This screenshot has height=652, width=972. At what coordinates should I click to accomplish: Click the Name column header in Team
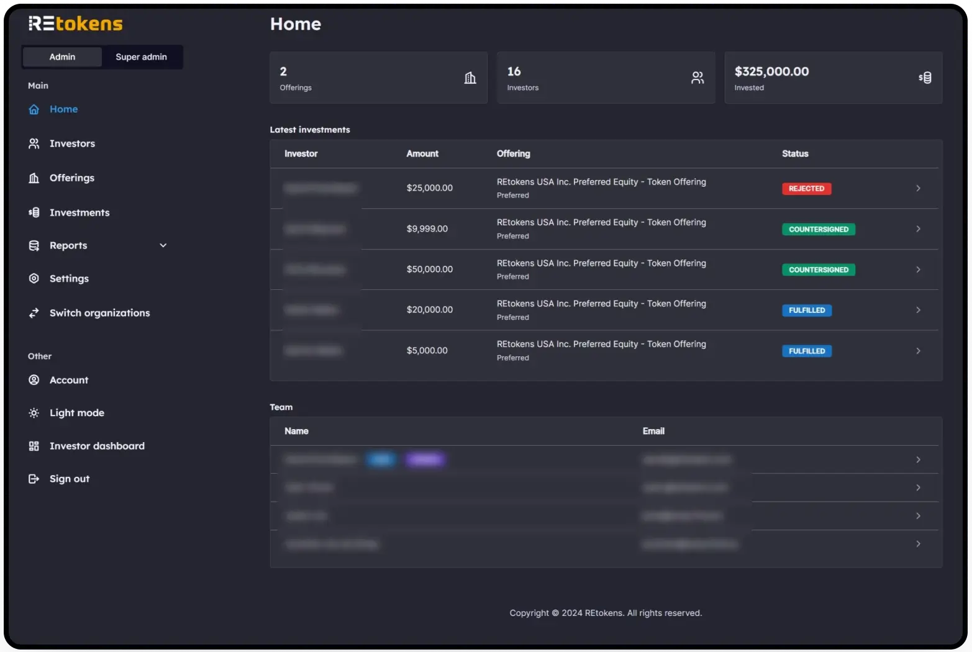[x=296, y=432]
